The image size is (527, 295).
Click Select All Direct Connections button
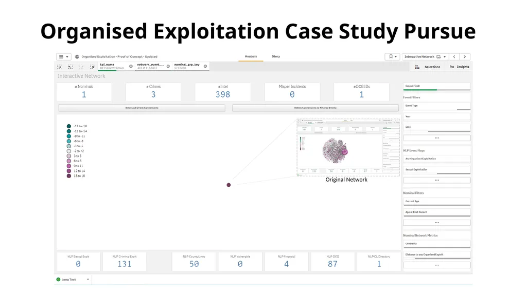coord(142,108)
